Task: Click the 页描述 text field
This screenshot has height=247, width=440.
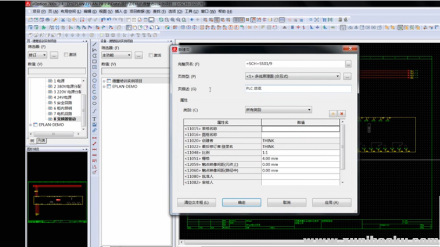Action: click(x=297, y=89)
